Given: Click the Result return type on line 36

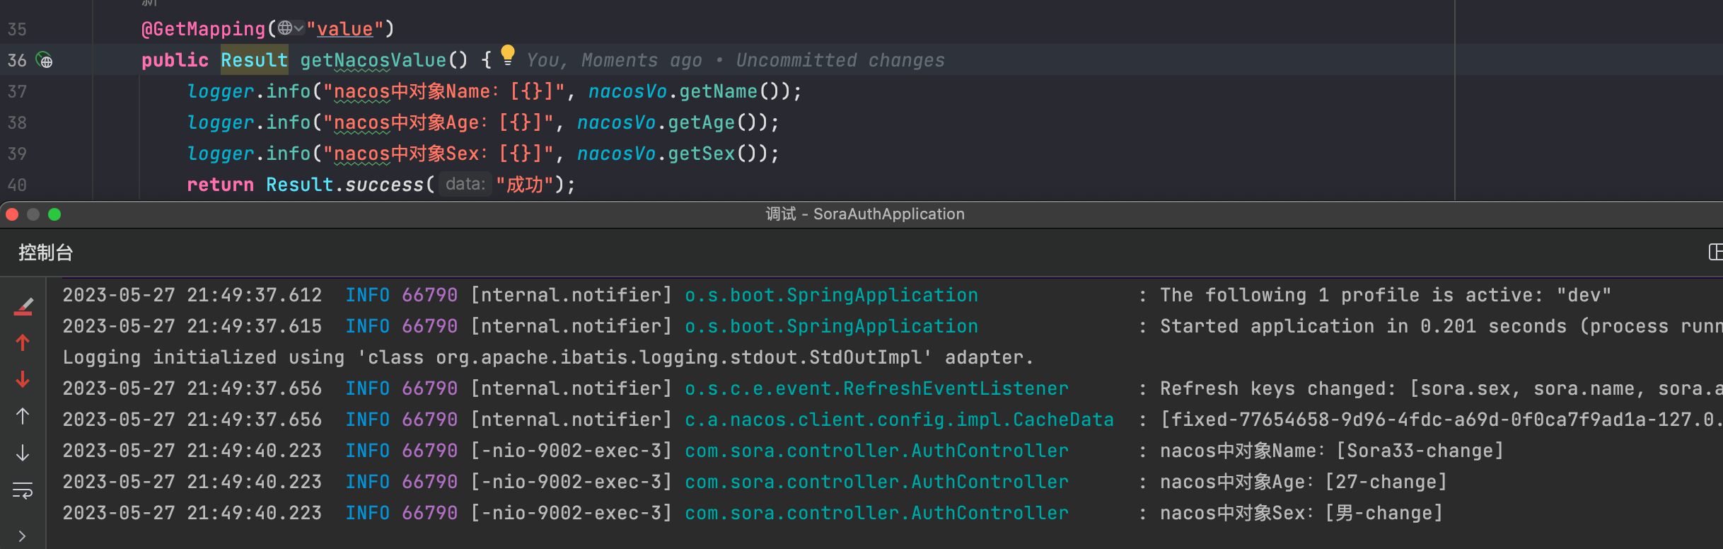Looking at the screenshot, I should coord(253,60).
